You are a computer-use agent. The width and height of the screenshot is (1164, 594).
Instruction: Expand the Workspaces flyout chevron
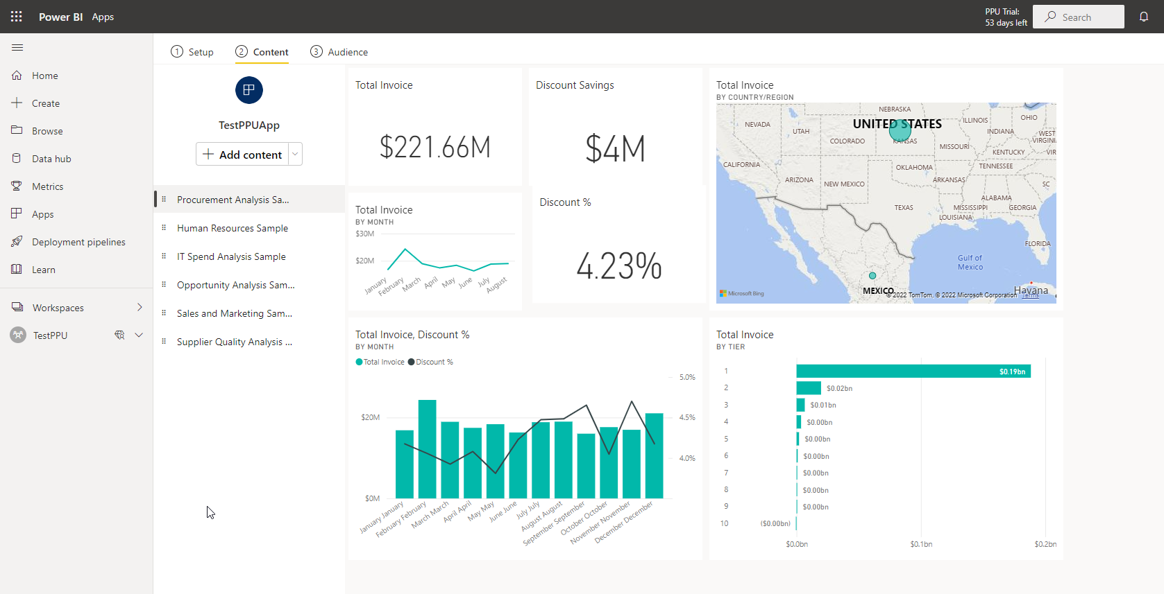(x=140, y=307)
